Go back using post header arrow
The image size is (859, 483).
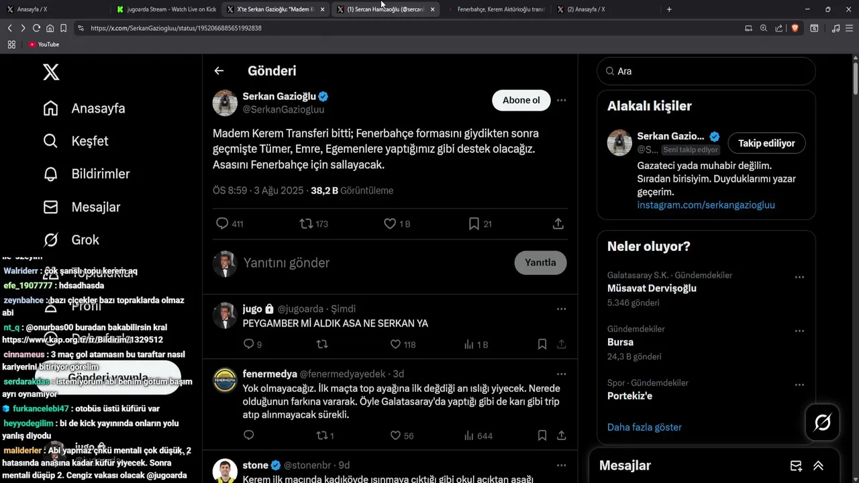(219, 70)
